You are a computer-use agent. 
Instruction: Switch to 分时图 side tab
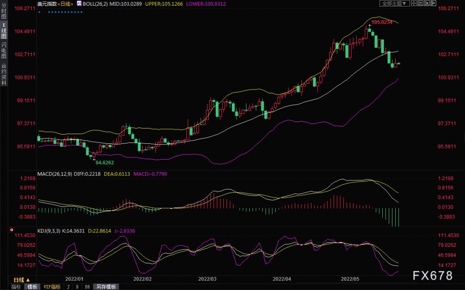[4, 11]
